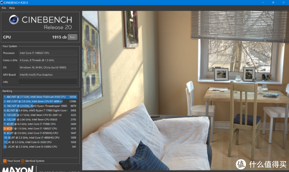Select the Xeon Platinum 8168 ranking entry
This screenshot has height=172, width=289.
pos(40,97)
